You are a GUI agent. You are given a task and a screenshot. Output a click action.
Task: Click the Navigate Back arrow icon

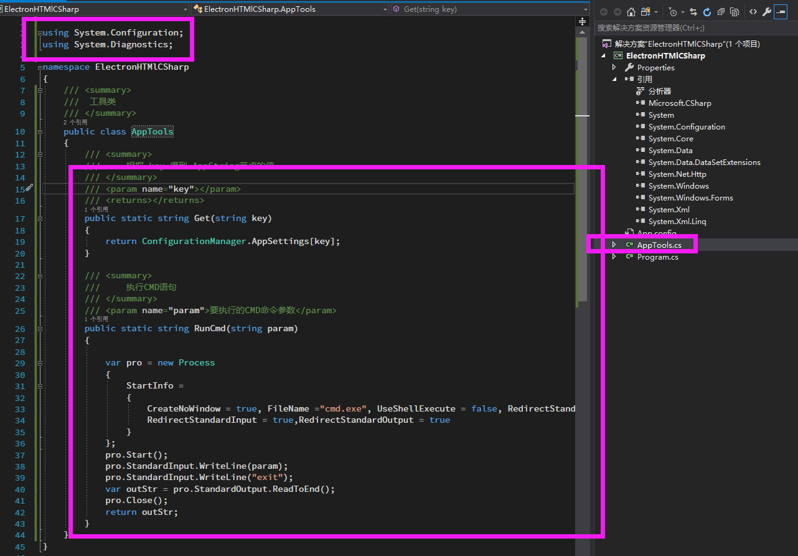pyautogui.click(x=603, y=11)
